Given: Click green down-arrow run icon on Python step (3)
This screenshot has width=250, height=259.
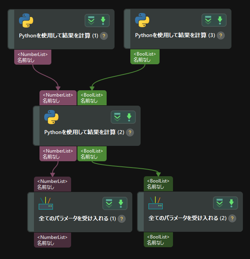Looking at the screenshot, I should [220, 20].
